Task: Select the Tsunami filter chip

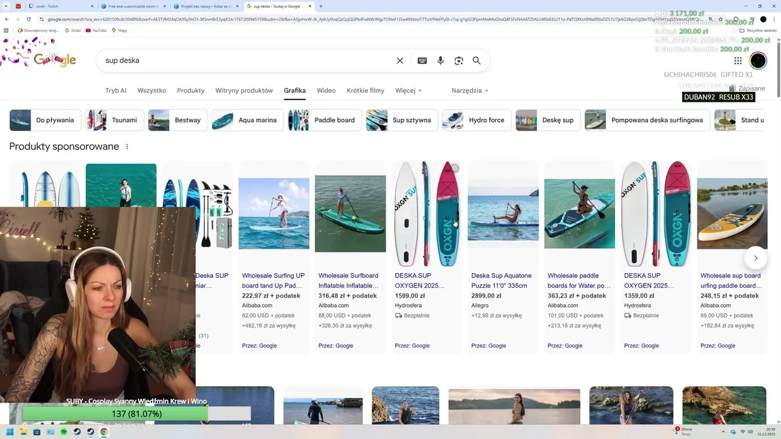Action: tap(115, 120)
